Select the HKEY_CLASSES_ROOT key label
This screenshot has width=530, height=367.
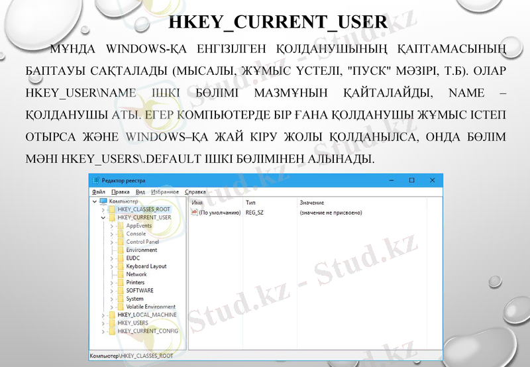click(x=144, y=209)
